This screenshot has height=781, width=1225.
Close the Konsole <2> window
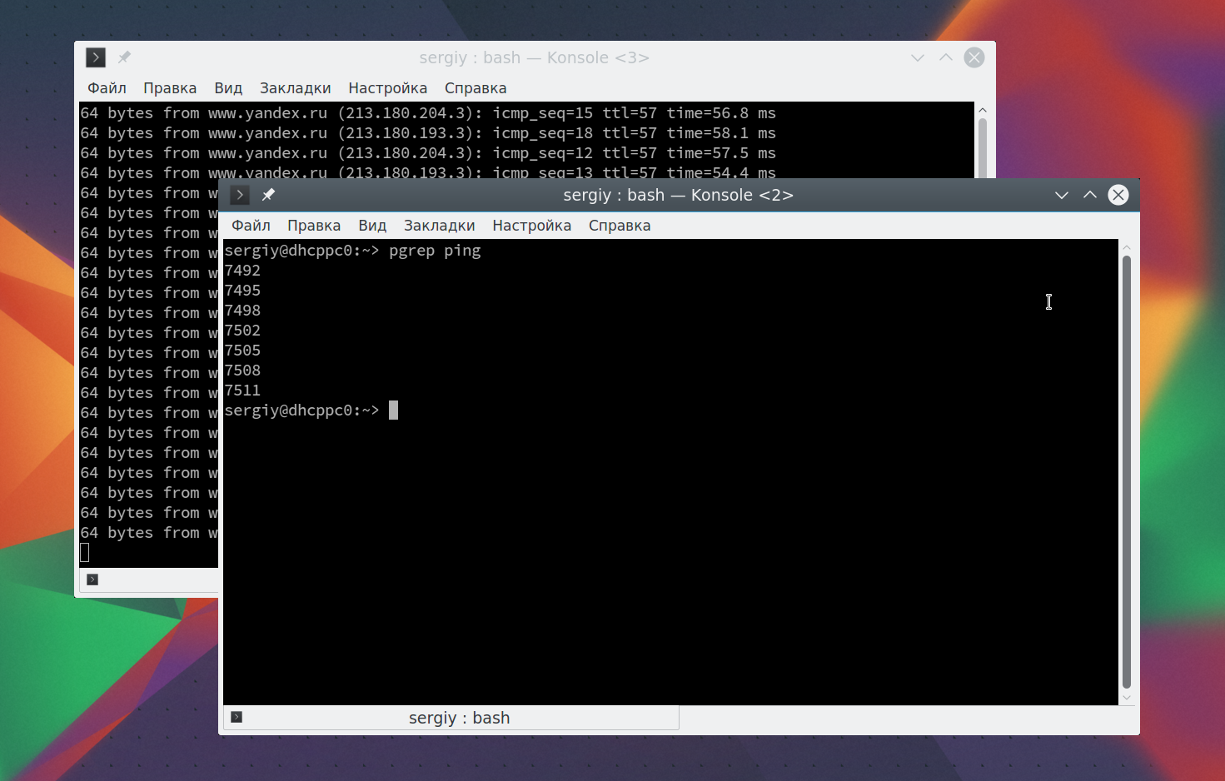click(1118, 195)
